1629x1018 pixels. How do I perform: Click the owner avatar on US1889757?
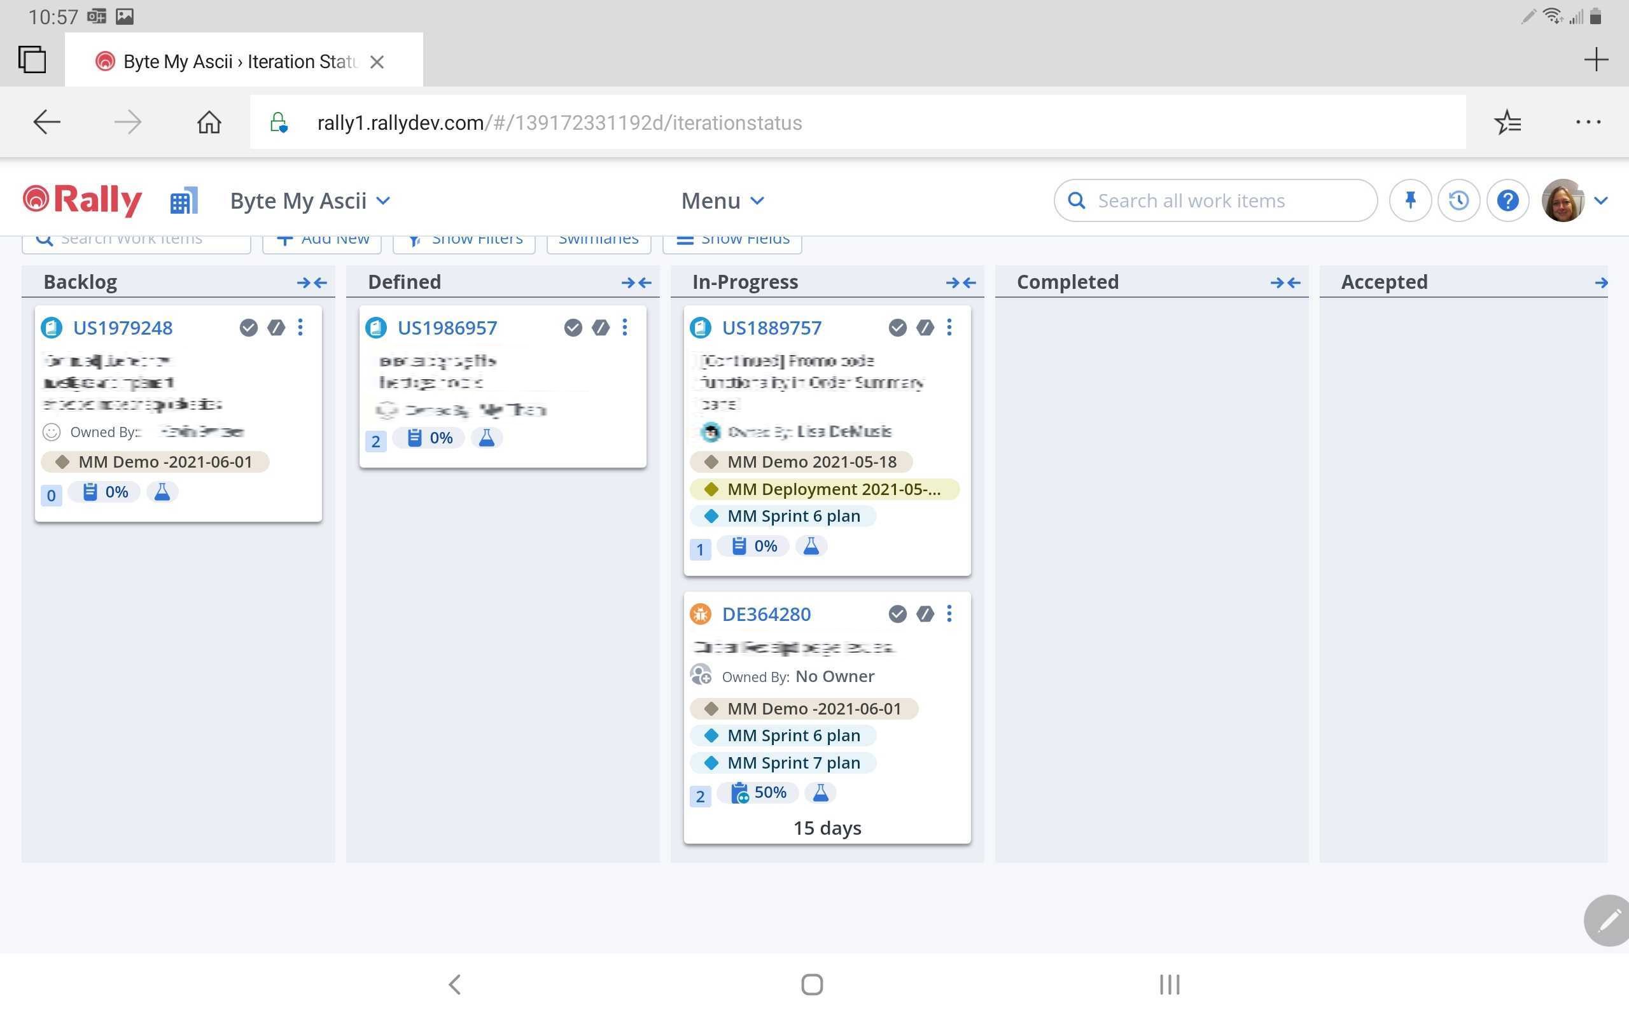click(x=711, y=431)
